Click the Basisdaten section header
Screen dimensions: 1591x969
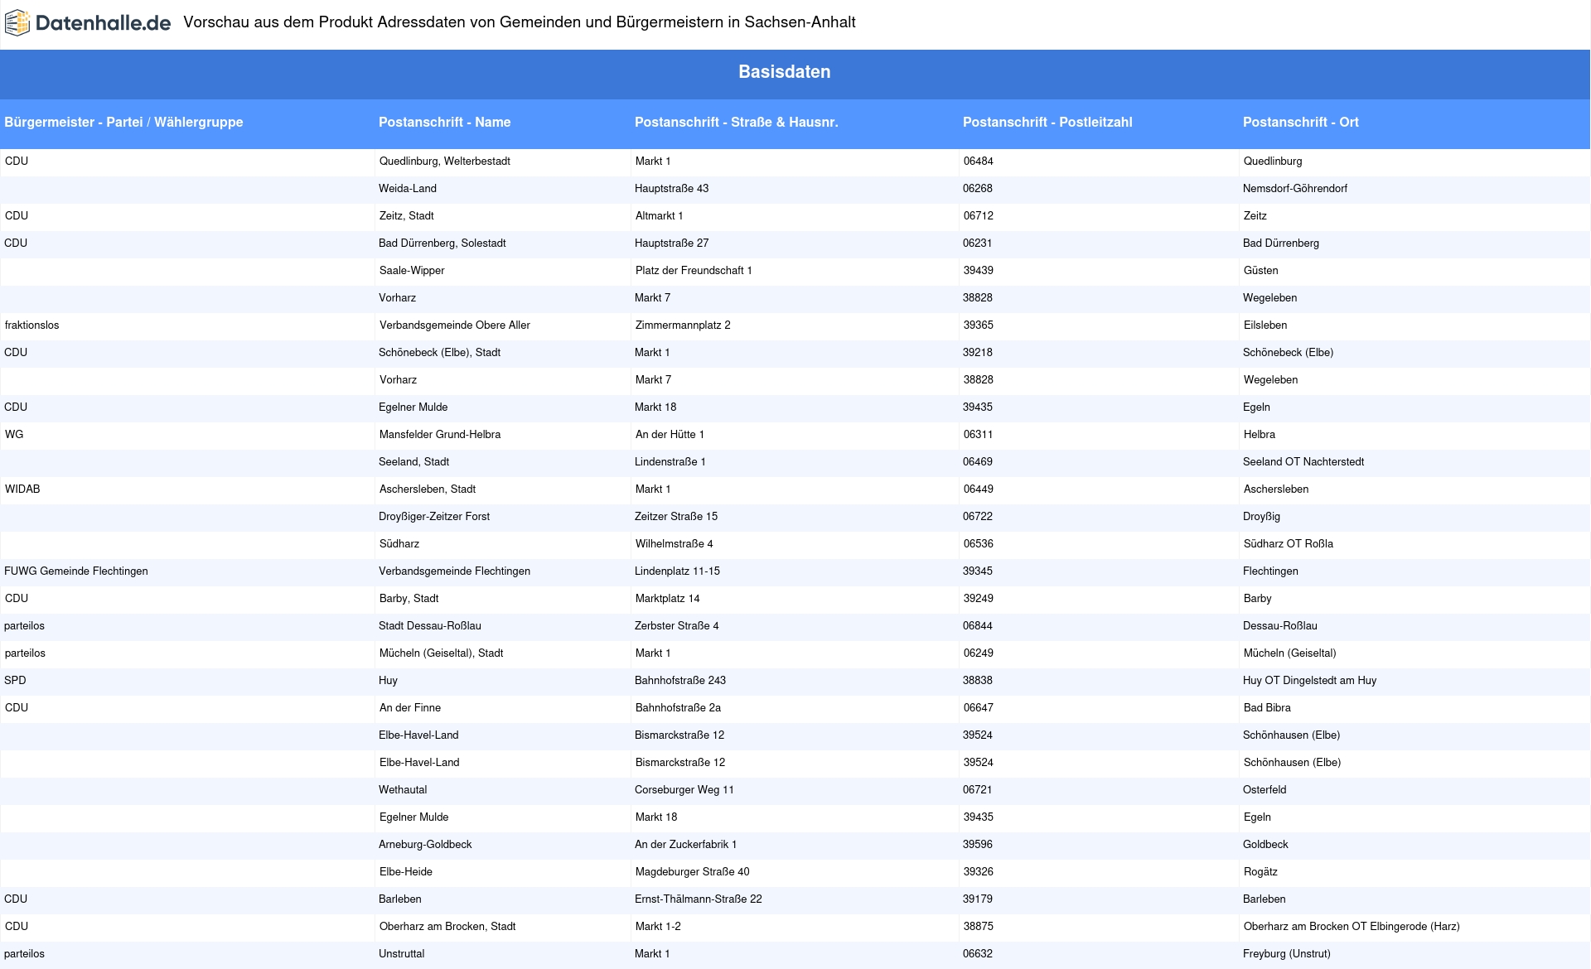coord(784,72)
